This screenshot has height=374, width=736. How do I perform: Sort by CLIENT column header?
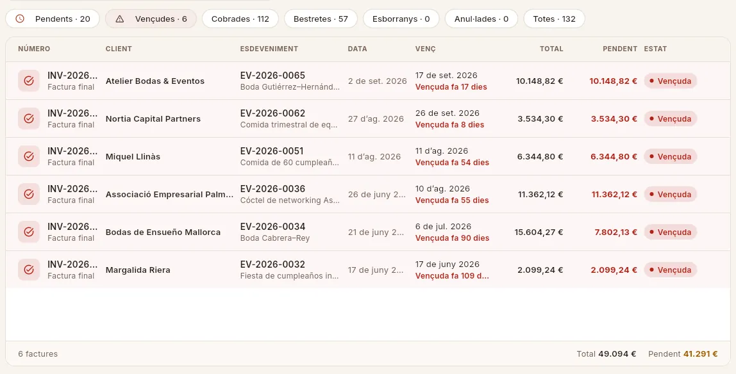pyautogui.click(x=119, y=49)
